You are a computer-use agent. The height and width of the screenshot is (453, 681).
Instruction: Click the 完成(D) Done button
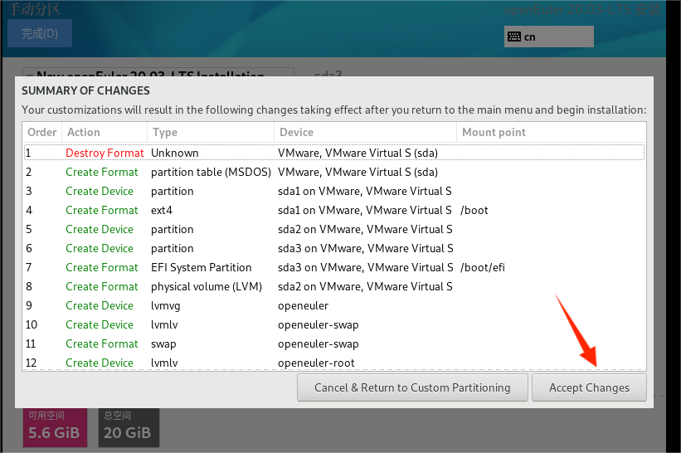point(39,33)
